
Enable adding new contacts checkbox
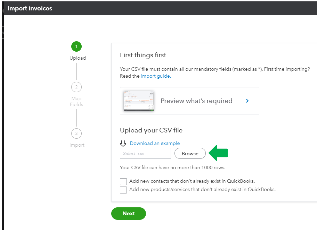tap(123, 181)
